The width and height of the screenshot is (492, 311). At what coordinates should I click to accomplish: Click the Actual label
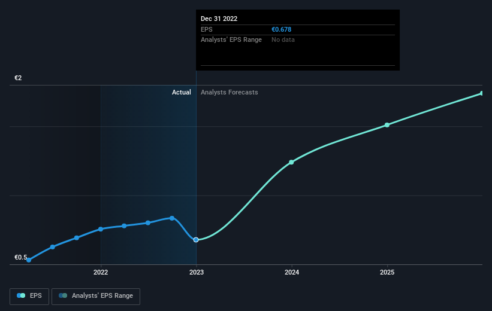coord(182,92)
